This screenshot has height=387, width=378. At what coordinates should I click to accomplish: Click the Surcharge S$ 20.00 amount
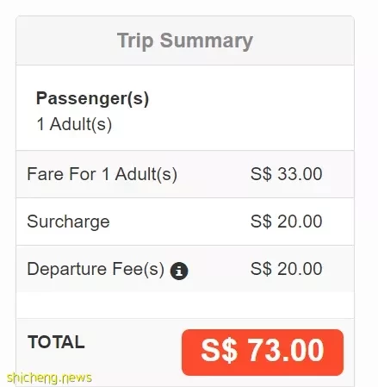pos(286,222)
